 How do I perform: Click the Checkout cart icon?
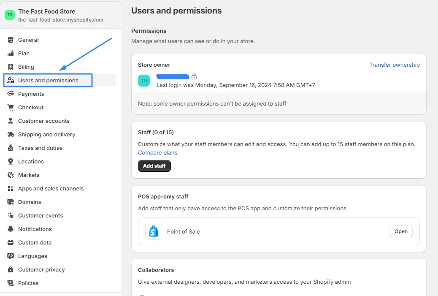[11, 107]
